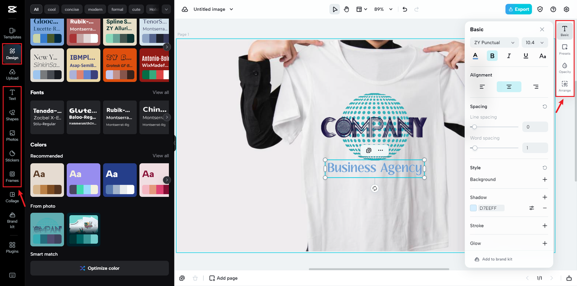This screenshot has height=286, width=577.
Task: Open the Stickers panel
Action: coord(12,156)
